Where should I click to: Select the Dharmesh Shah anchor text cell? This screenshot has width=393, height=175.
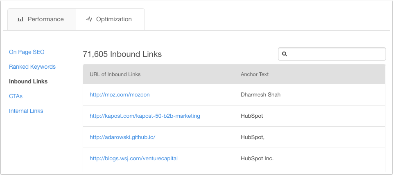[x=261, y=94]
